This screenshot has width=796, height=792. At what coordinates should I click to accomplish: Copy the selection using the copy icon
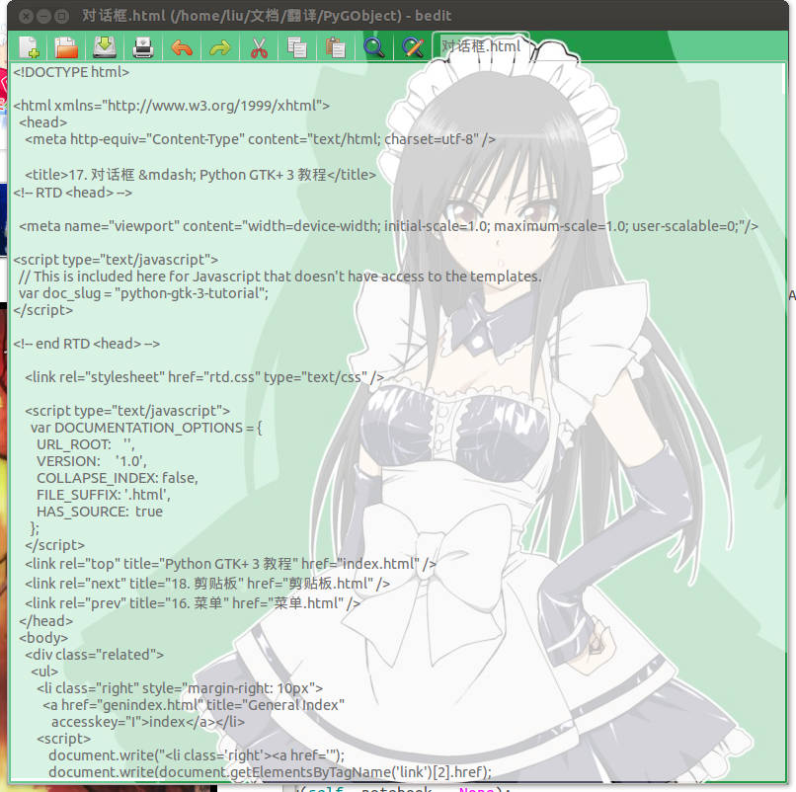click(297, 47)
